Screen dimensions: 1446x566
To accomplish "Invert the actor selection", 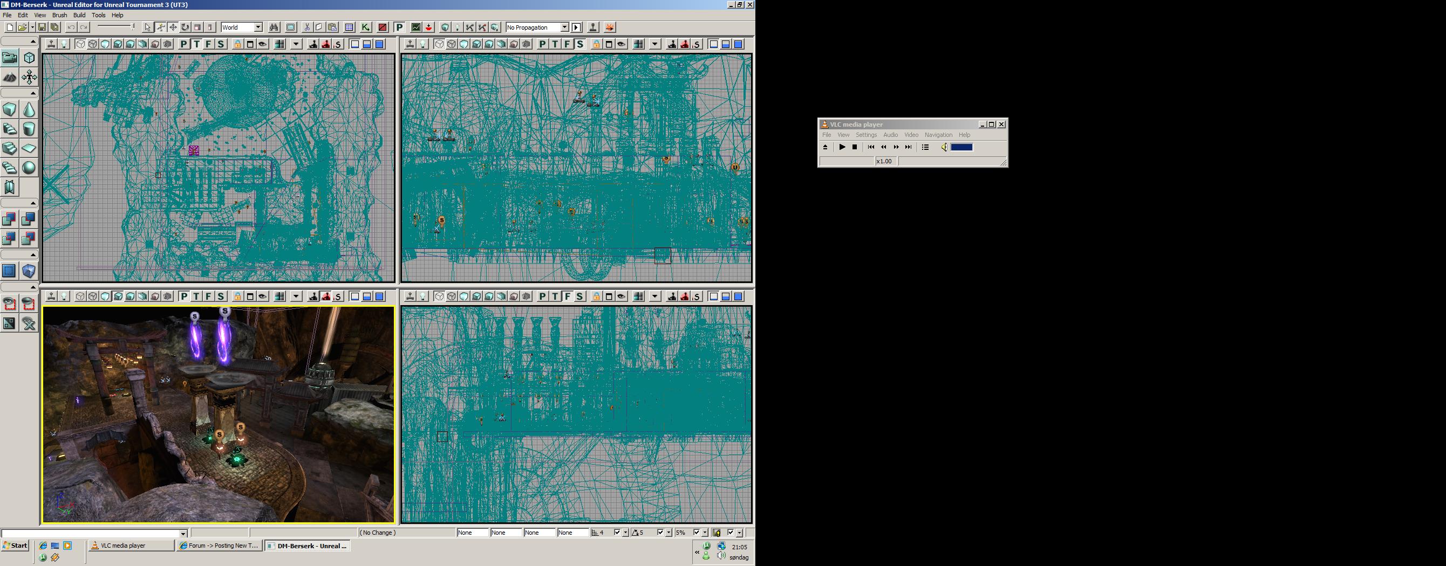I will [x=10, y=323].
